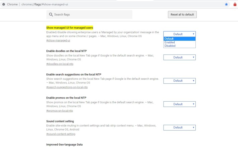Open search suggestions on local NTP dropdown
Viewport: 238px width, 147px height.
tap(179, 81)
